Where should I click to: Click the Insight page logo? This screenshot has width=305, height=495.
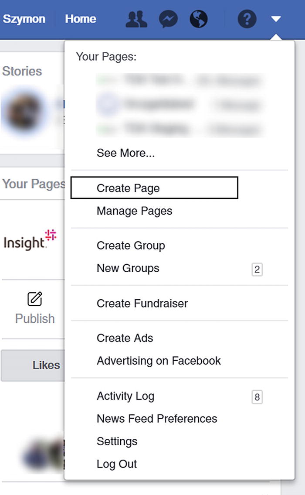pos(30,240)
